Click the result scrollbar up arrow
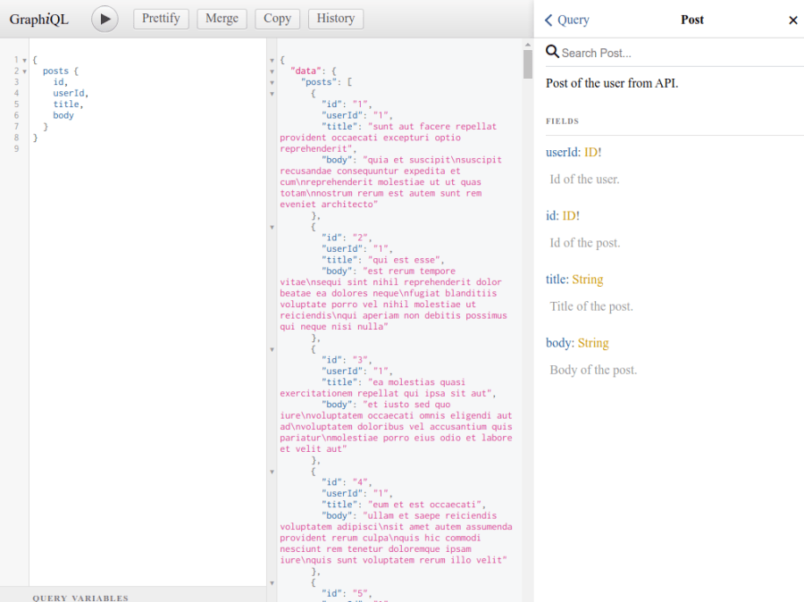The height and width of the screenshot is (602, 804). [528, 46]
